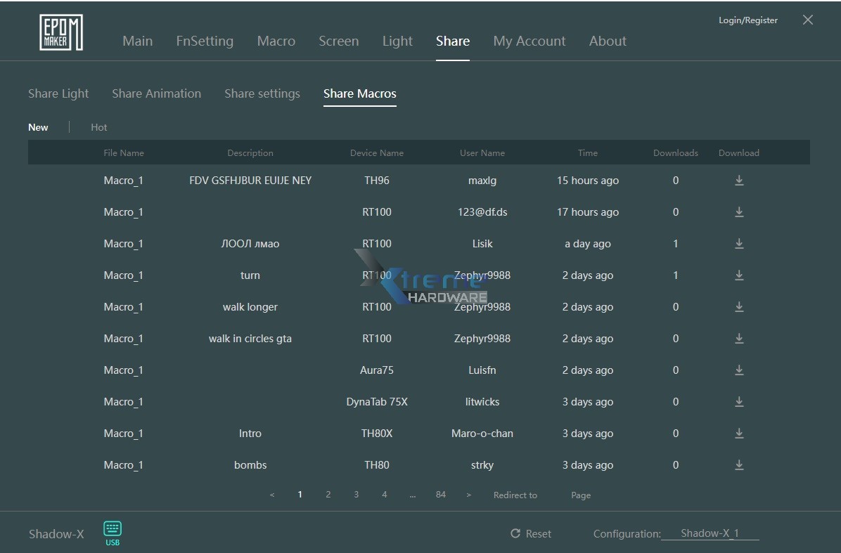The image size is (841, 553).
Task: Download the 'bombs' macro by strky
Action: [x=739, y=465]
